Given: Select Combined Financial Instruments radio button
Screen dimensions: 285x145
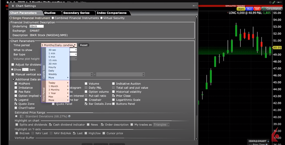Looking at the screenshot, I should pos(53,18).
